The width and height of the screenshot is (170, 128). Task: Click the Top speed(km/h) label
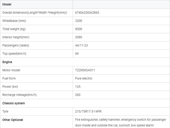[x=14, y=54]
